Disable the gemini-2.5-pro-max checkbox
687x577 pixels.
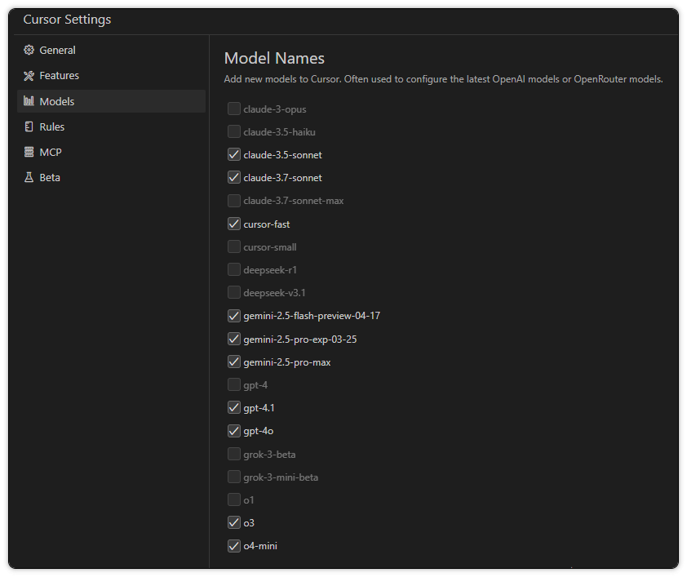click(234, 362)
